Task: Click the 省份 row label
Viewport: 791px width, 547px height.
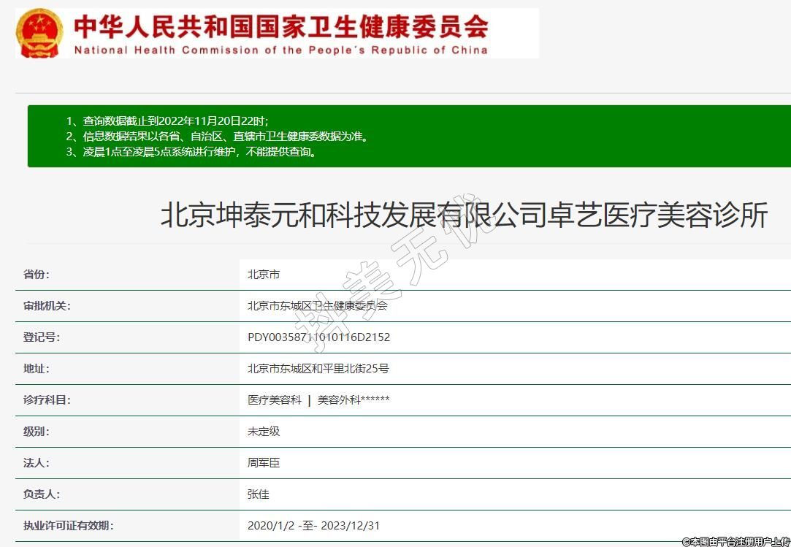Action: tap(37, 275)
